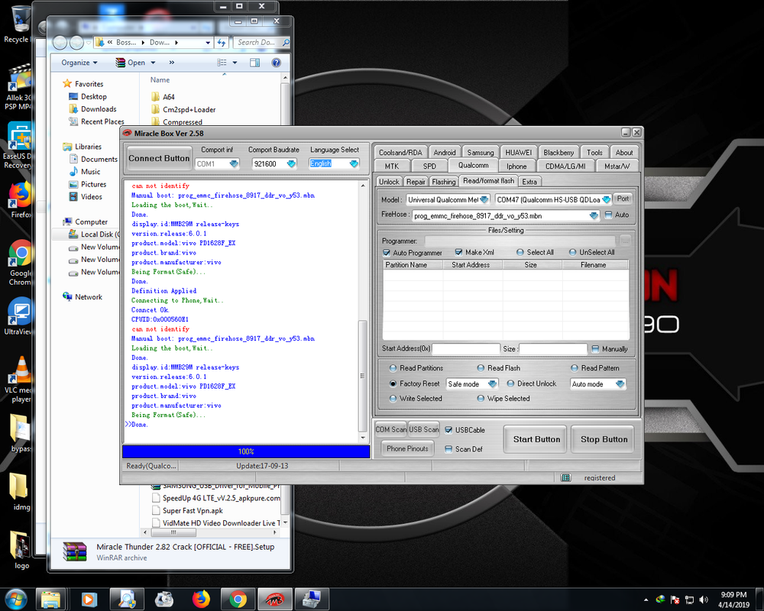Screen dimensions: 764x611
Task: Select the logo folder on the desktop
Action: [21, 551]
